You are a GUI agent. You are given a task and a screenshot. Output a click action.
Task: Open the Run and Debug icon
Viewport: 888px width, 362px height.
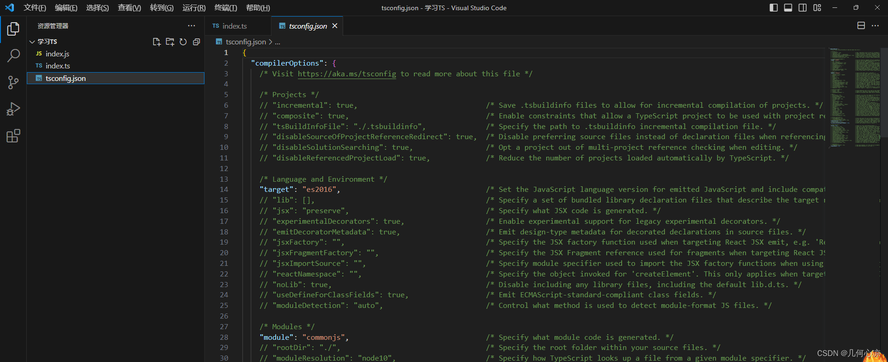click(x=13, y=109)
